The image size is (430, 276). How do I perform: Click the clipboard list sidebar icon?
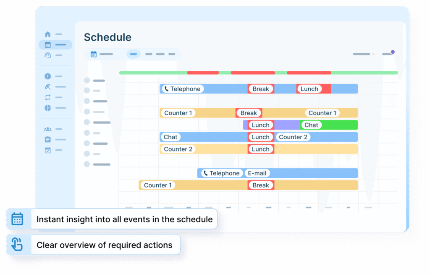(x=47, y=139)
